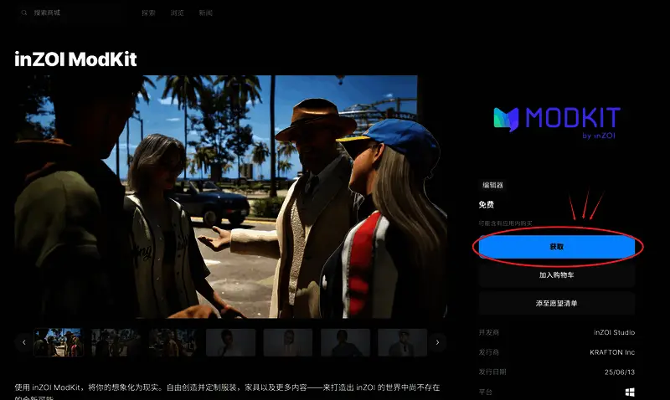Screen dimensions: 670x400
Task: Click the blue 获取 button
Action: tap(557, 246)
